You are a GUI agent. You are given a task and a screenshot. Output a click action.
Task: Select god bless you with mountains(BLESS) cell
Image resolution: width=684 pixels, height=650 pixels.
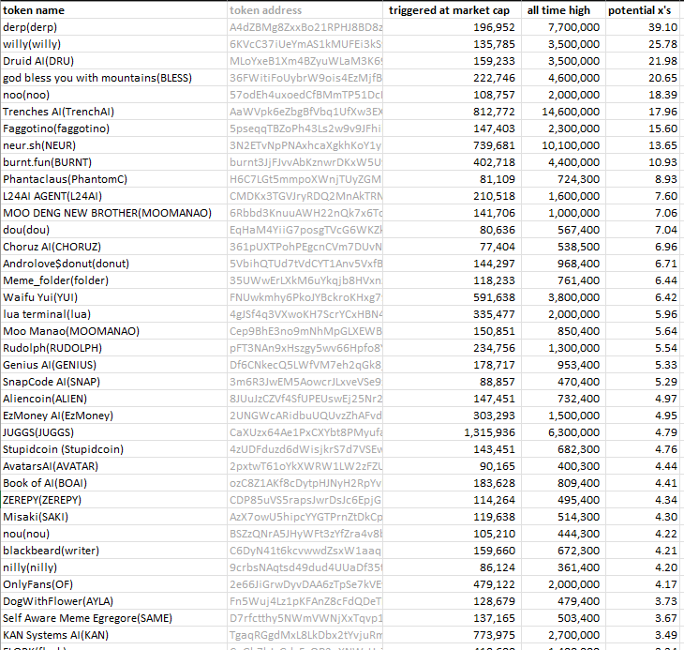pyautogui.click(x=113, y=78)
